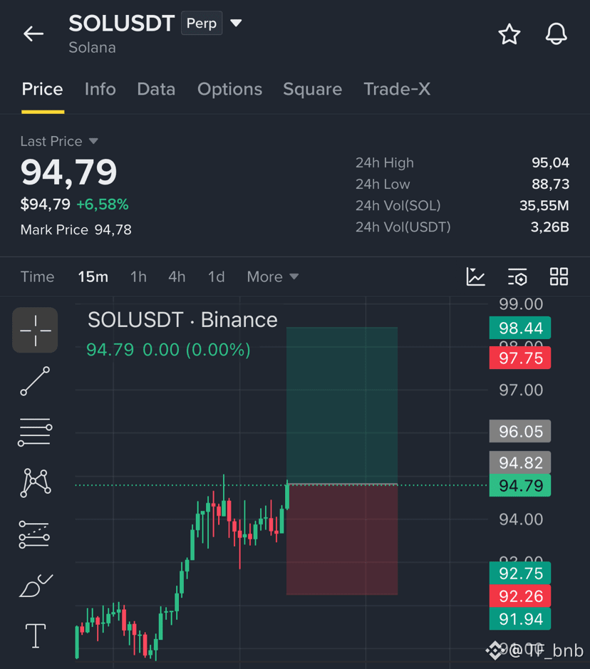Switch to the Info tab

(x=100, y=89)
